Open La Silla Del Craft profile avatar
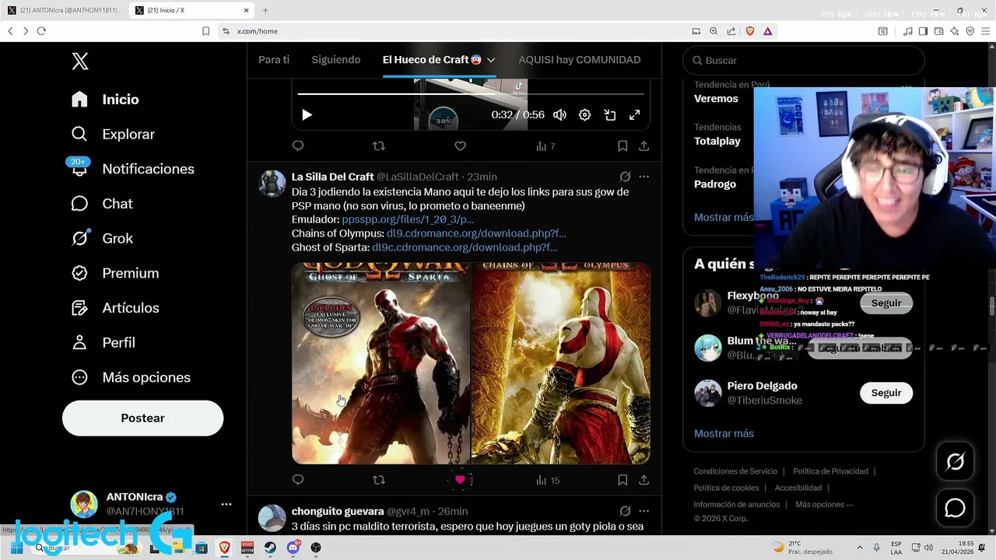The width and height of the screenshot is (996, 560). pos(272,184)
